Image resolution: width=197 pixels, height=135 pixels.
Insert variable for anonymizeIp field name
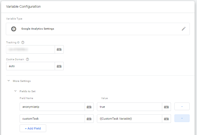89,107
